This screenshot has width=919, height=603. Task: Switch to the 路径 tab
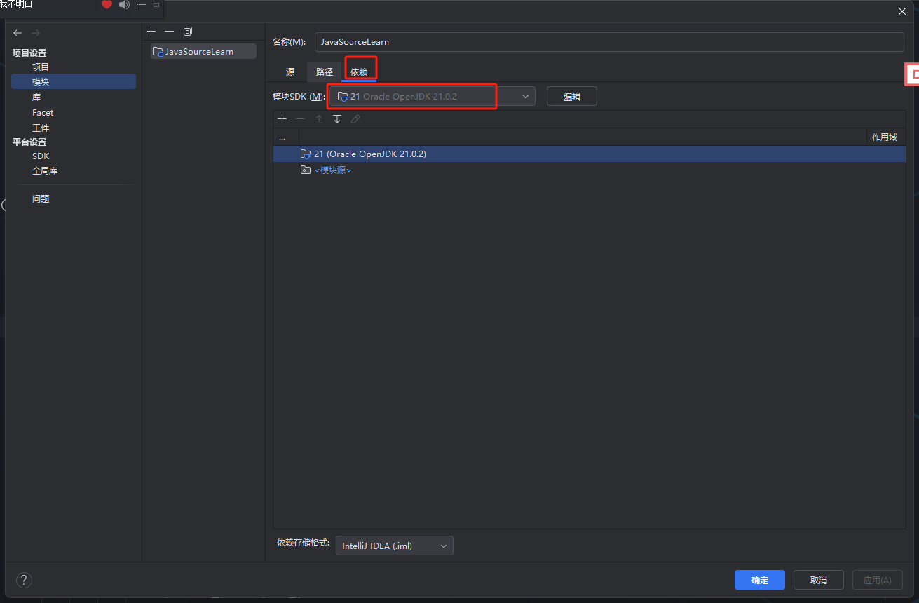click(x=325, y=72)
